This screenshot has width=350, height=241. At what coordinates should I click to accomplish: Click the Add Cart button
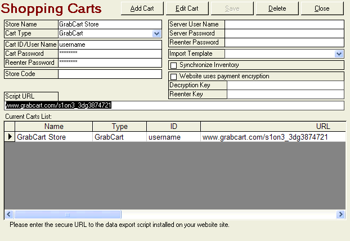142,8
